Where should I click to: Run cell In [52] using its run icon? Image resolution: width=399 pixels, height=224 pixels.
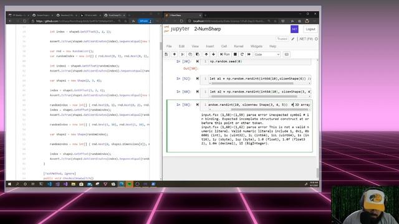click(x=198, y=79)
